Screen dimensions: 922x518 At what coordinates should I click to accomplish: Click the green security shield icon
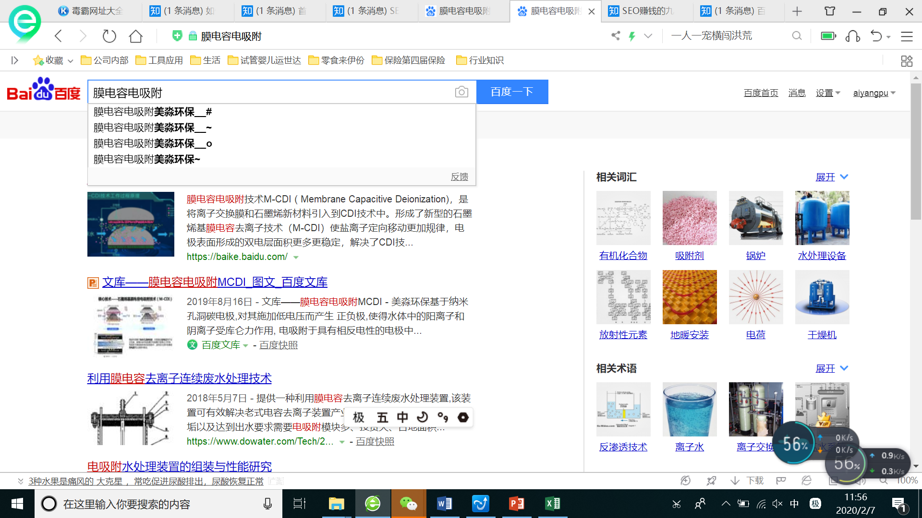pos(177,35)
